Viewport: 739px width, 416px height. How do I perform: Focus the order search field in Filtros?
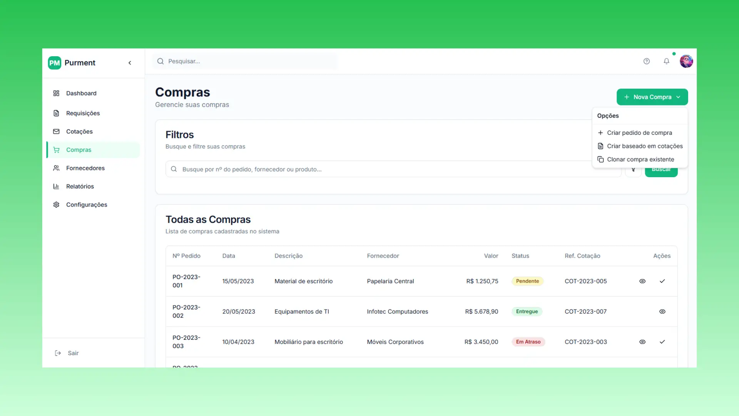pyautogui.click(x=393, y=169)
